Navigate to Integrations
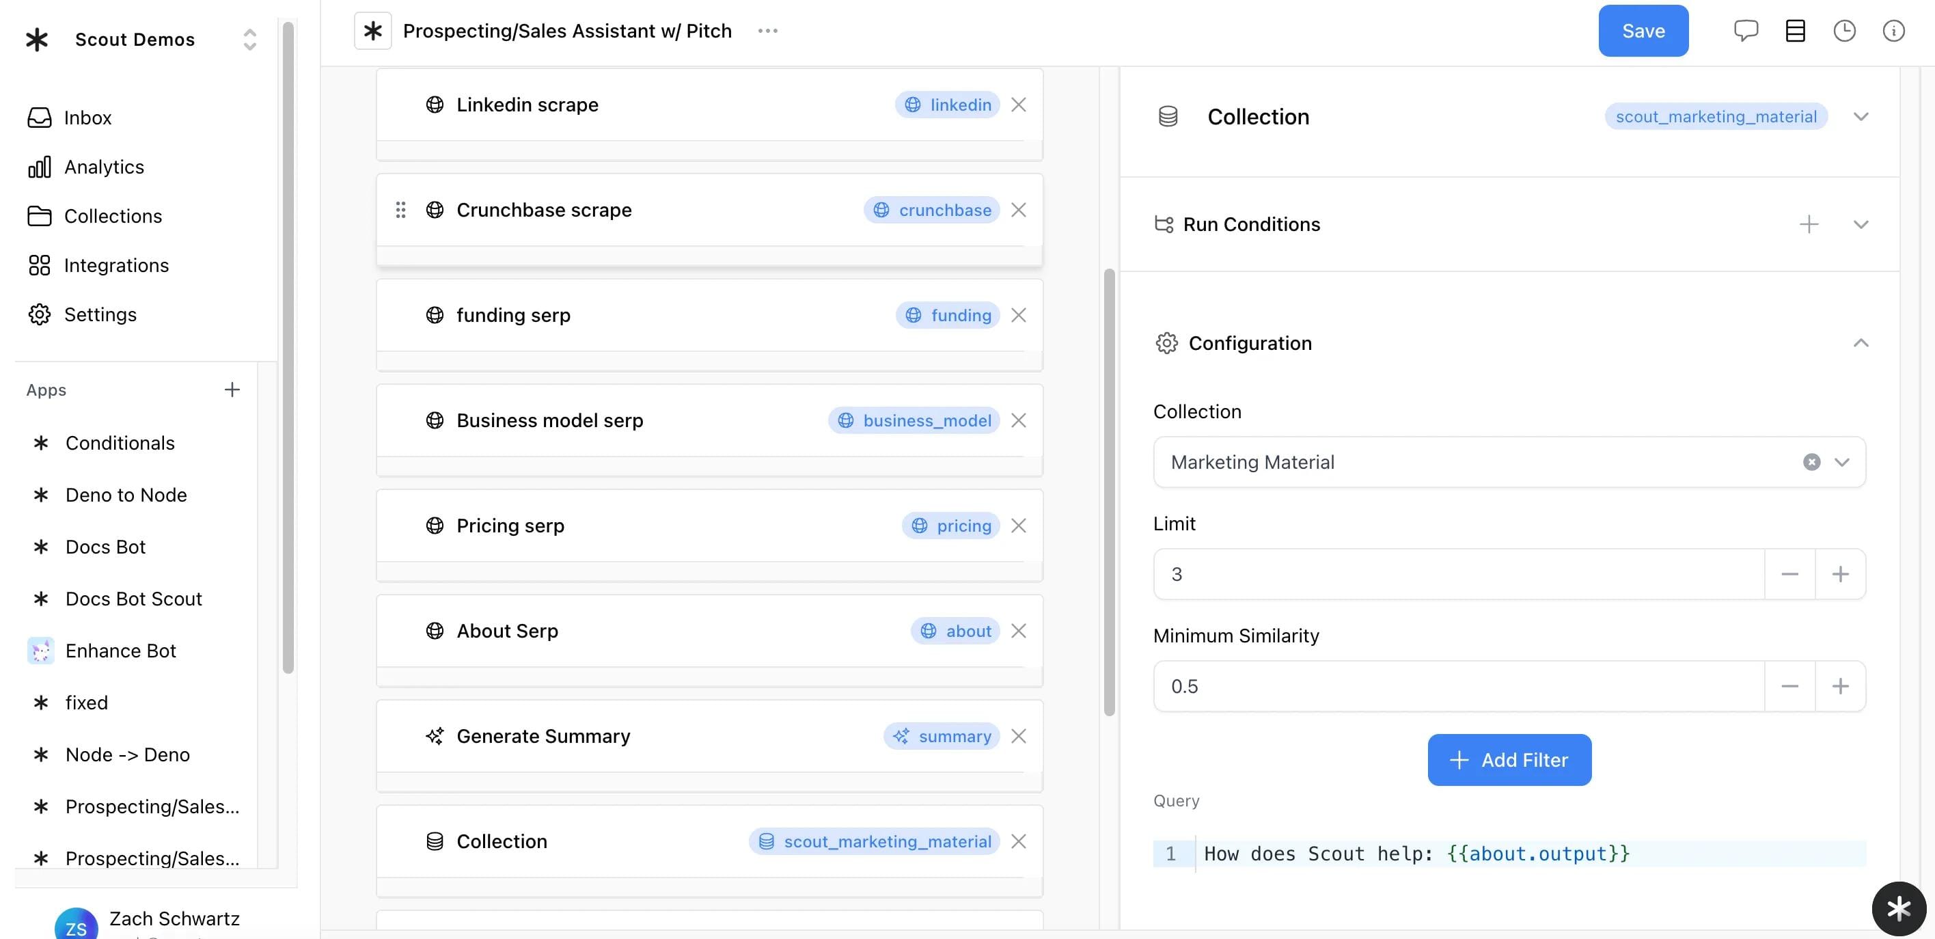The height and width of the screenshot is (939, 1935). click(x=115, y=265)
